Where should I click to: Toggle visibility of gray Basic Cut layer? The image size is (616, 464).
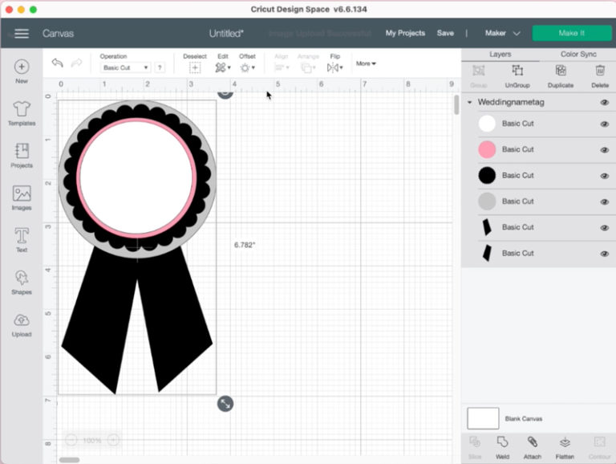tap(604, 201)
